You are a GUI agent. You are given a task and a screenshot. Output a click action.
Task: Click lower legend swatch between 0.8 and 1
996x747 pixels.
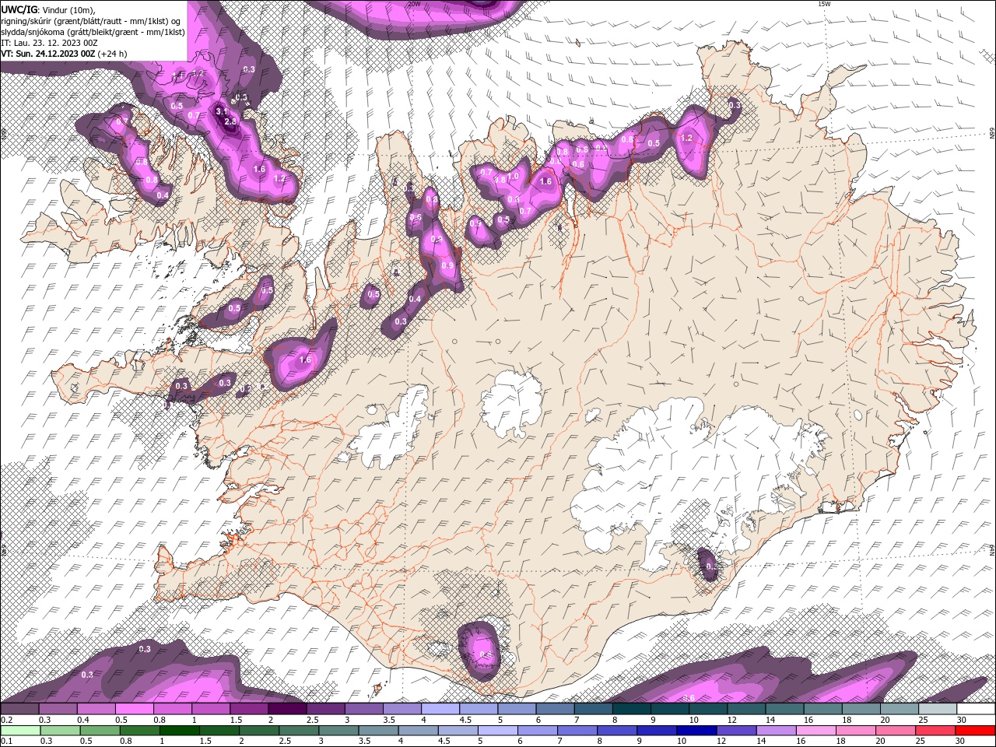click(x=140, y=731)
